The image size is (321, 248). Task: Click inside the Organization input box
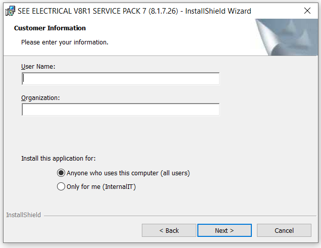click(x=121, y=110)
